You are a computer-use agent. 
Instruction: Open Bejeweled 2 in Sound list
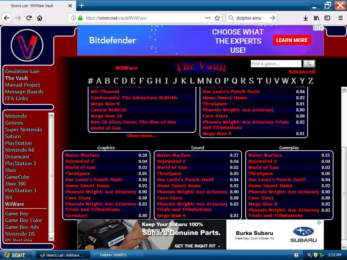point(171,161)
